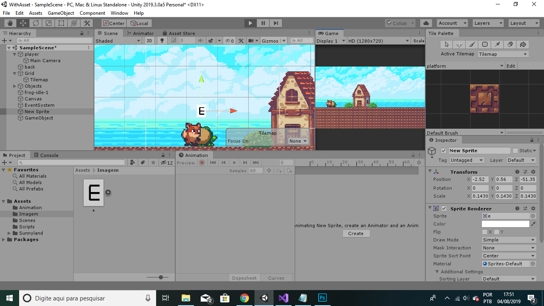This screenshot has width=544, height=306.
Task: Click the Local orientation button
Action: (139, 23)
